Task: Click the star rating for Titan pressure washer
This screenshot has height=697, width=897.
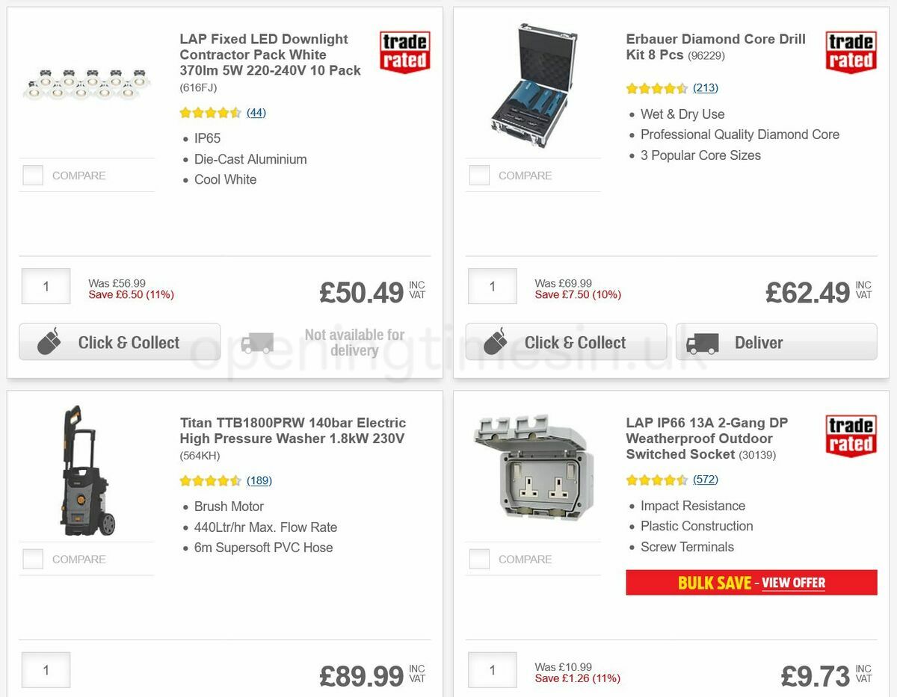Action: click(211, 480)
